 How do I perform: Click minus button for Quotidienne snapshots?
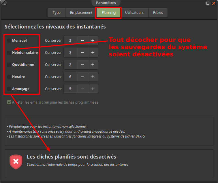pos(82,65)
